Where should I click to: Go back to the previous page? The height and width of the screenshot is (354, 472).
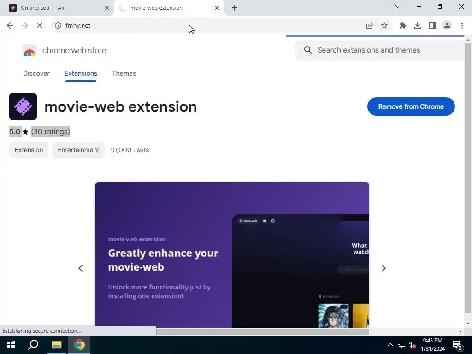pos(10,26)
